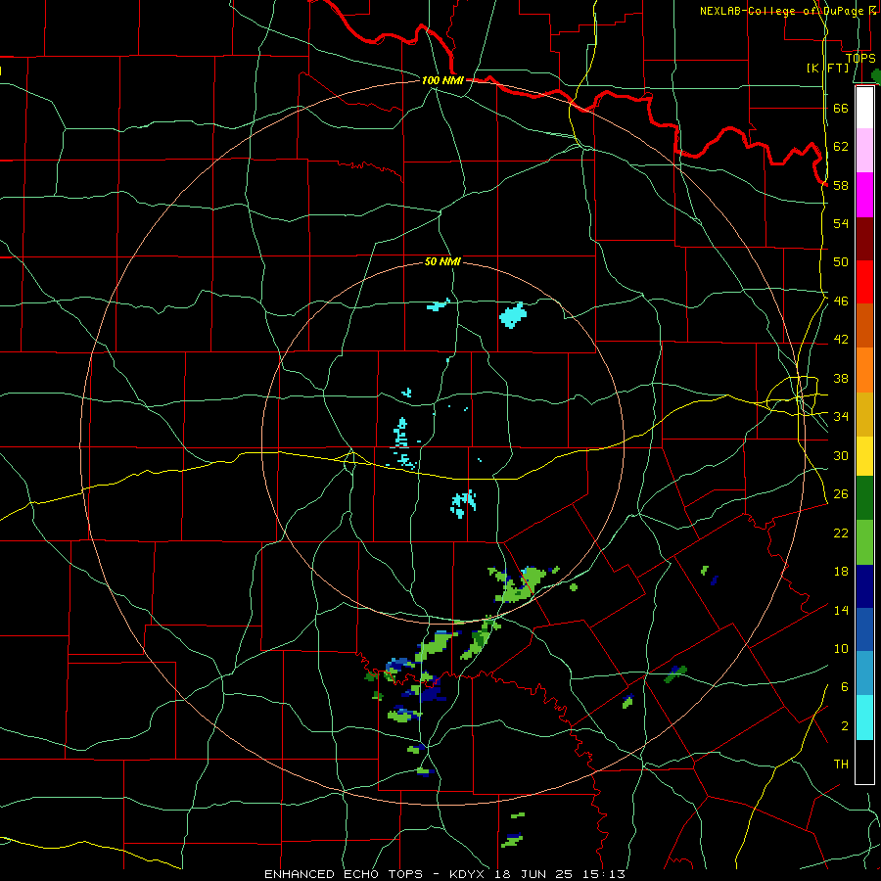Click the legend value '38'
The width and height of the screenshot is (881, 881).
tap(841, 378)
